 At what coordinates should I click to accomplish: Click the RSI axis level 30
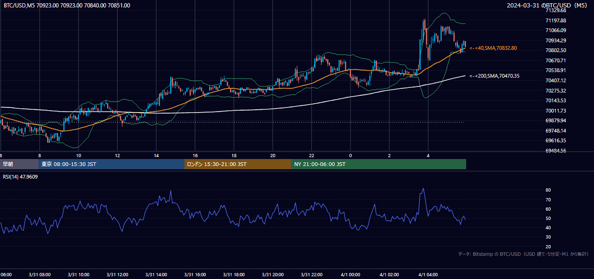548,237
